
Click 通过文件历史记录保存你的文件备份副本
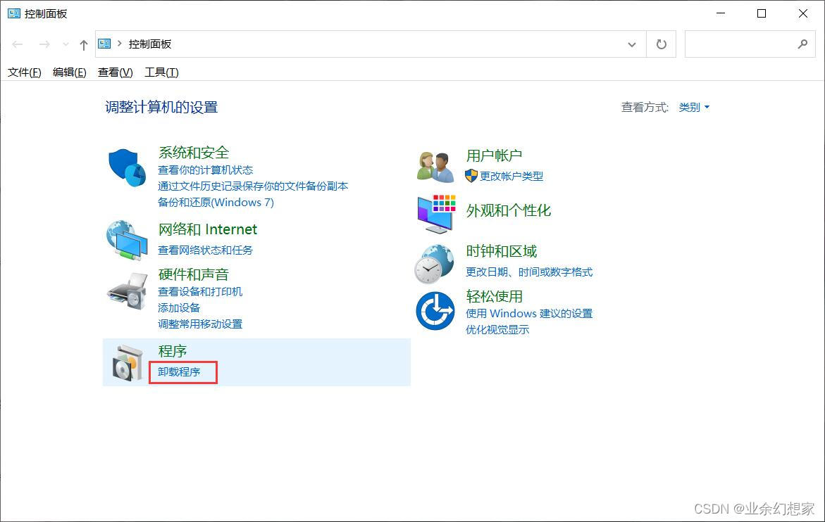coord(252,186)
